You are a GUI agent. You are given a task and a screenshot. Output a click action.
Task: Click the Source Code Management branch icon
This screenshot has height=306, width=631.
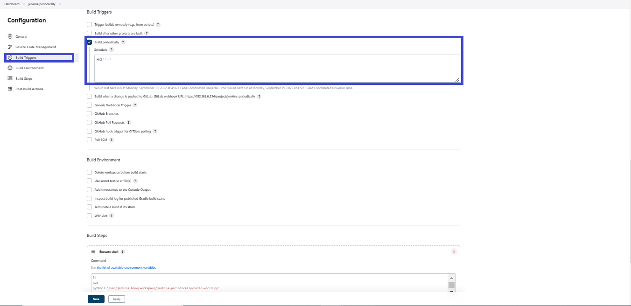pos(10,47)
